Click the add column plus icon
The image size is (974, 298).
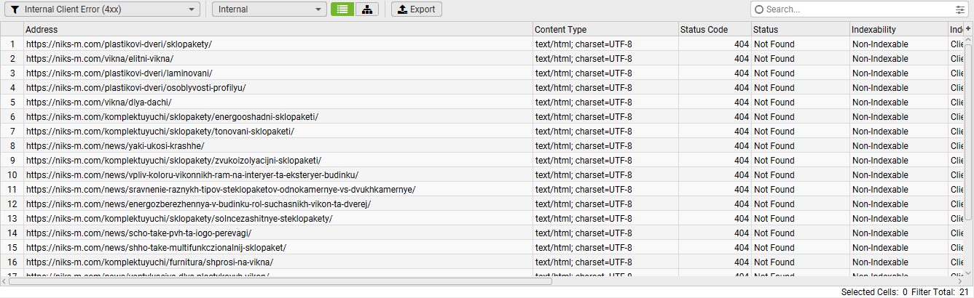tap(968, 28)
